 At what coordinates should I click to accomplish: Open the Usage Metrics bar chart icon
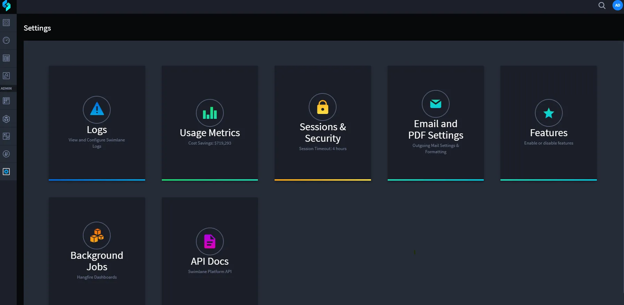[210, 113]
